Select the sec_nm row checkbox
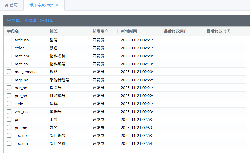The image size is (250, 153). (x=9, y=143)
